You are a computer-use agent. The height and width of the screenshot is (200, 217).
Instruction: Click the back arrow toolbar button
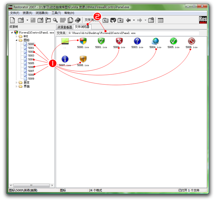pos(128,20)
